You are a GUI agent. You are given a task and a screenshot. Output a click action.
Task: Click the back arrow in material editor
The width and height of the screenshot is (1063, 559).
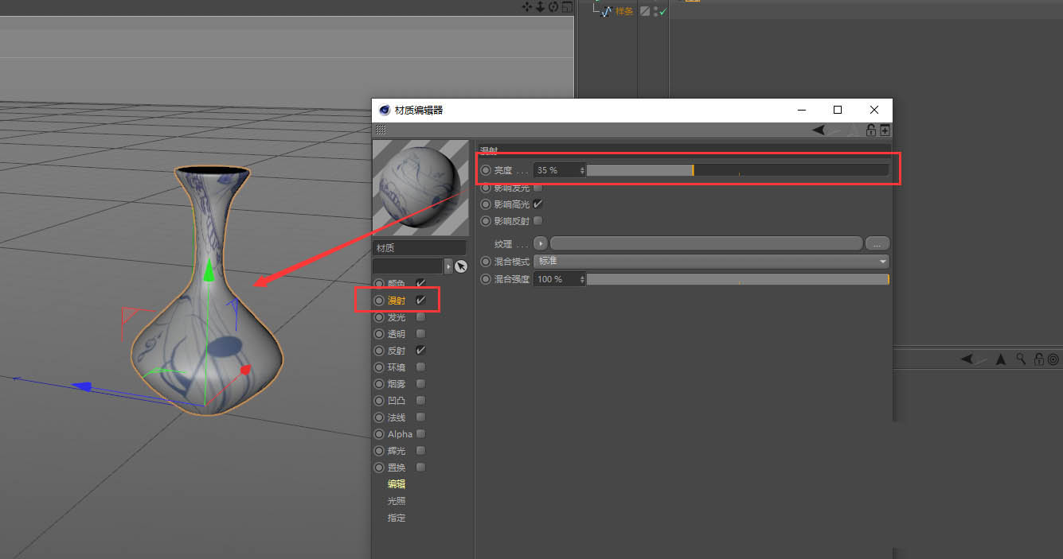819,130
